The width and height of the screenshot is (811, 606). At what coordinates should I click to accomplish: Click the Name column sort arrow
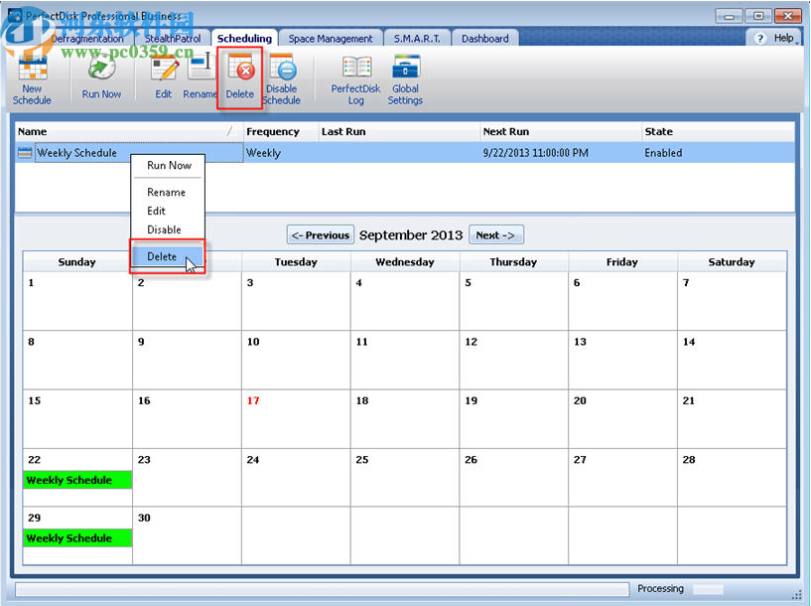point(230,131)
